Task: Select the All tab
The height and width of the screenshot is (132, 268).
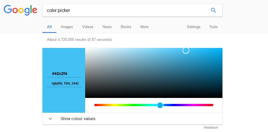Action: click(49, 27)
